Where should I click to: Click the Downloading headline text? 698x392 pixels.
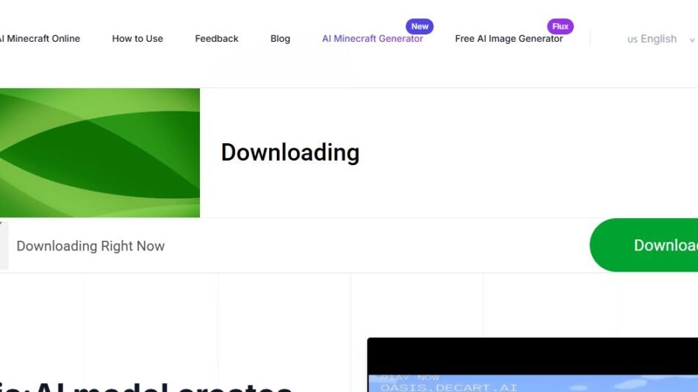[290, 153]
